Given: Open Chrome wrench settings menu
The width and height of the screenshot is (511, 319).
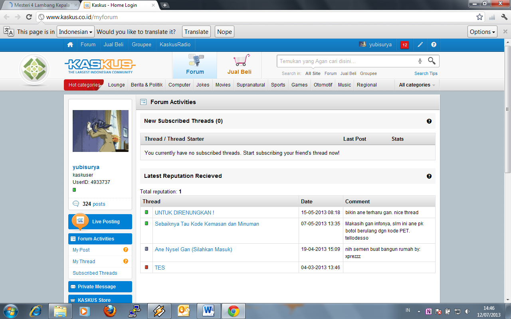Looking at the screenshot, I should [504, 17].
